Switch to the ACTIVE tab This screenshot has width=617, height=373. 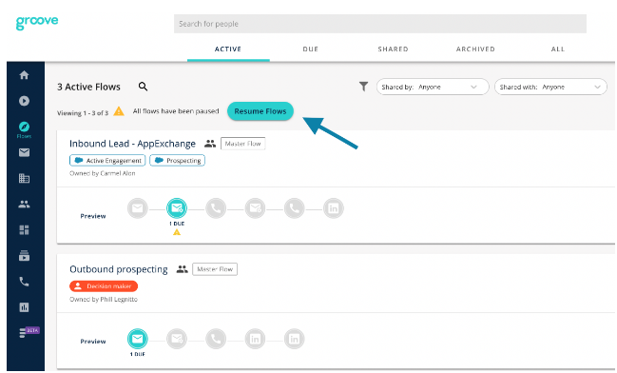coord(228,49)
